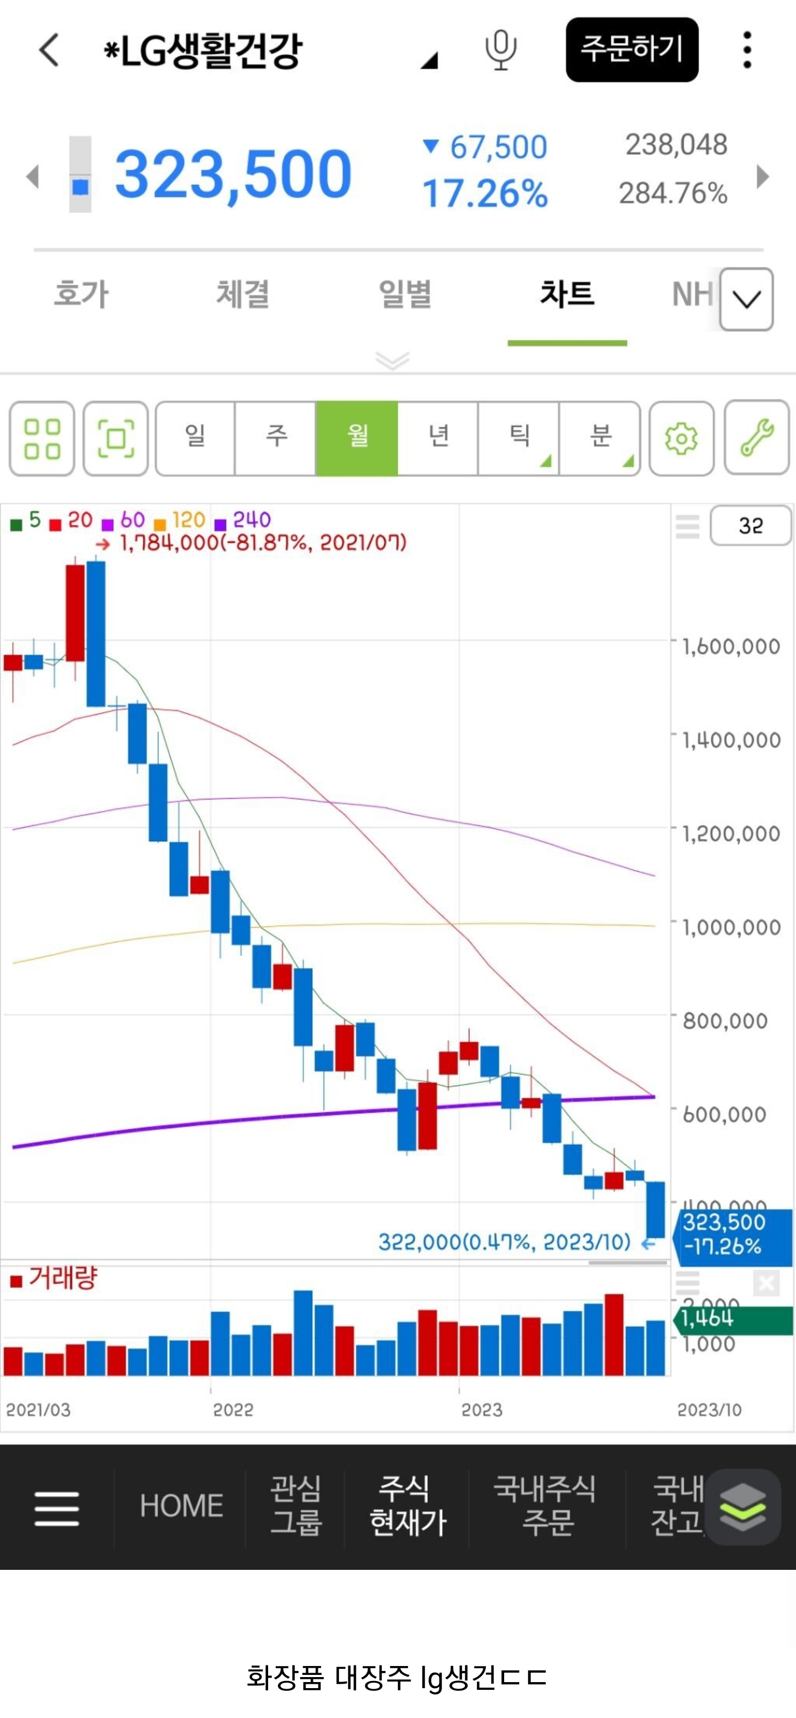Go to HOME in bottom navigation
Image resolution: width=796 pixels, height=1718 pixels.
point(181,1506)
